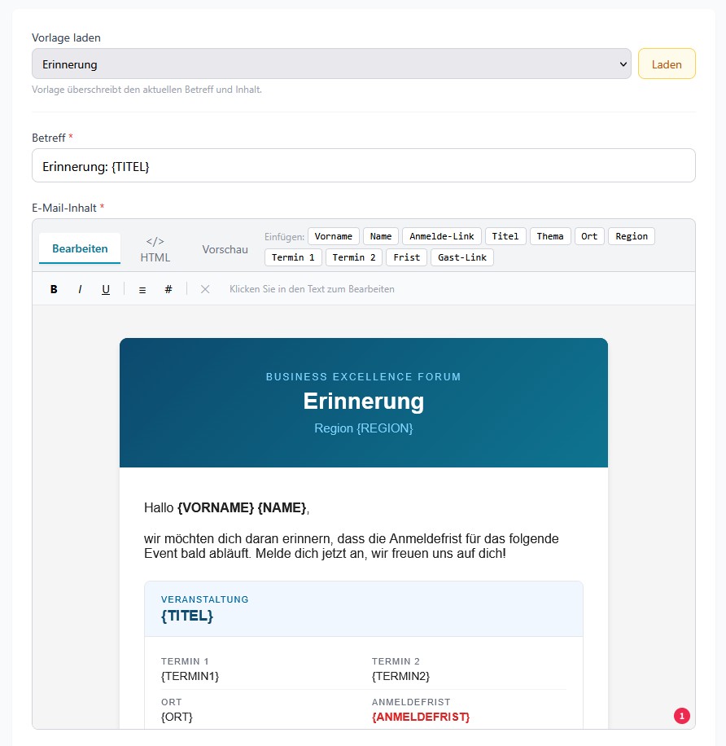Insert the Vorname placeholder
This screenshot has height=746, width=726.
click(334, 235)
